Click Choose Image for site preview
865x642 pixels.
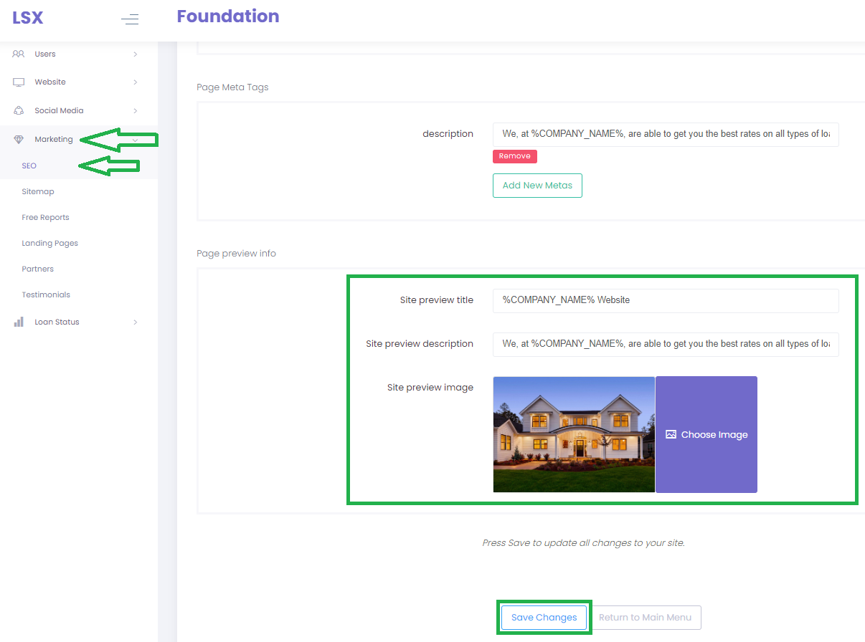706,435
